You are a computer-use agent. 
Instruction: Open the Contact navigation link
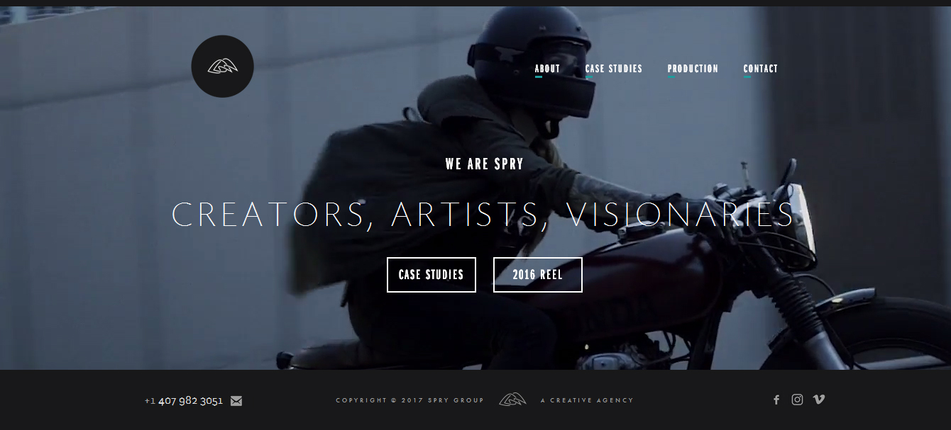tap(761, 69)
